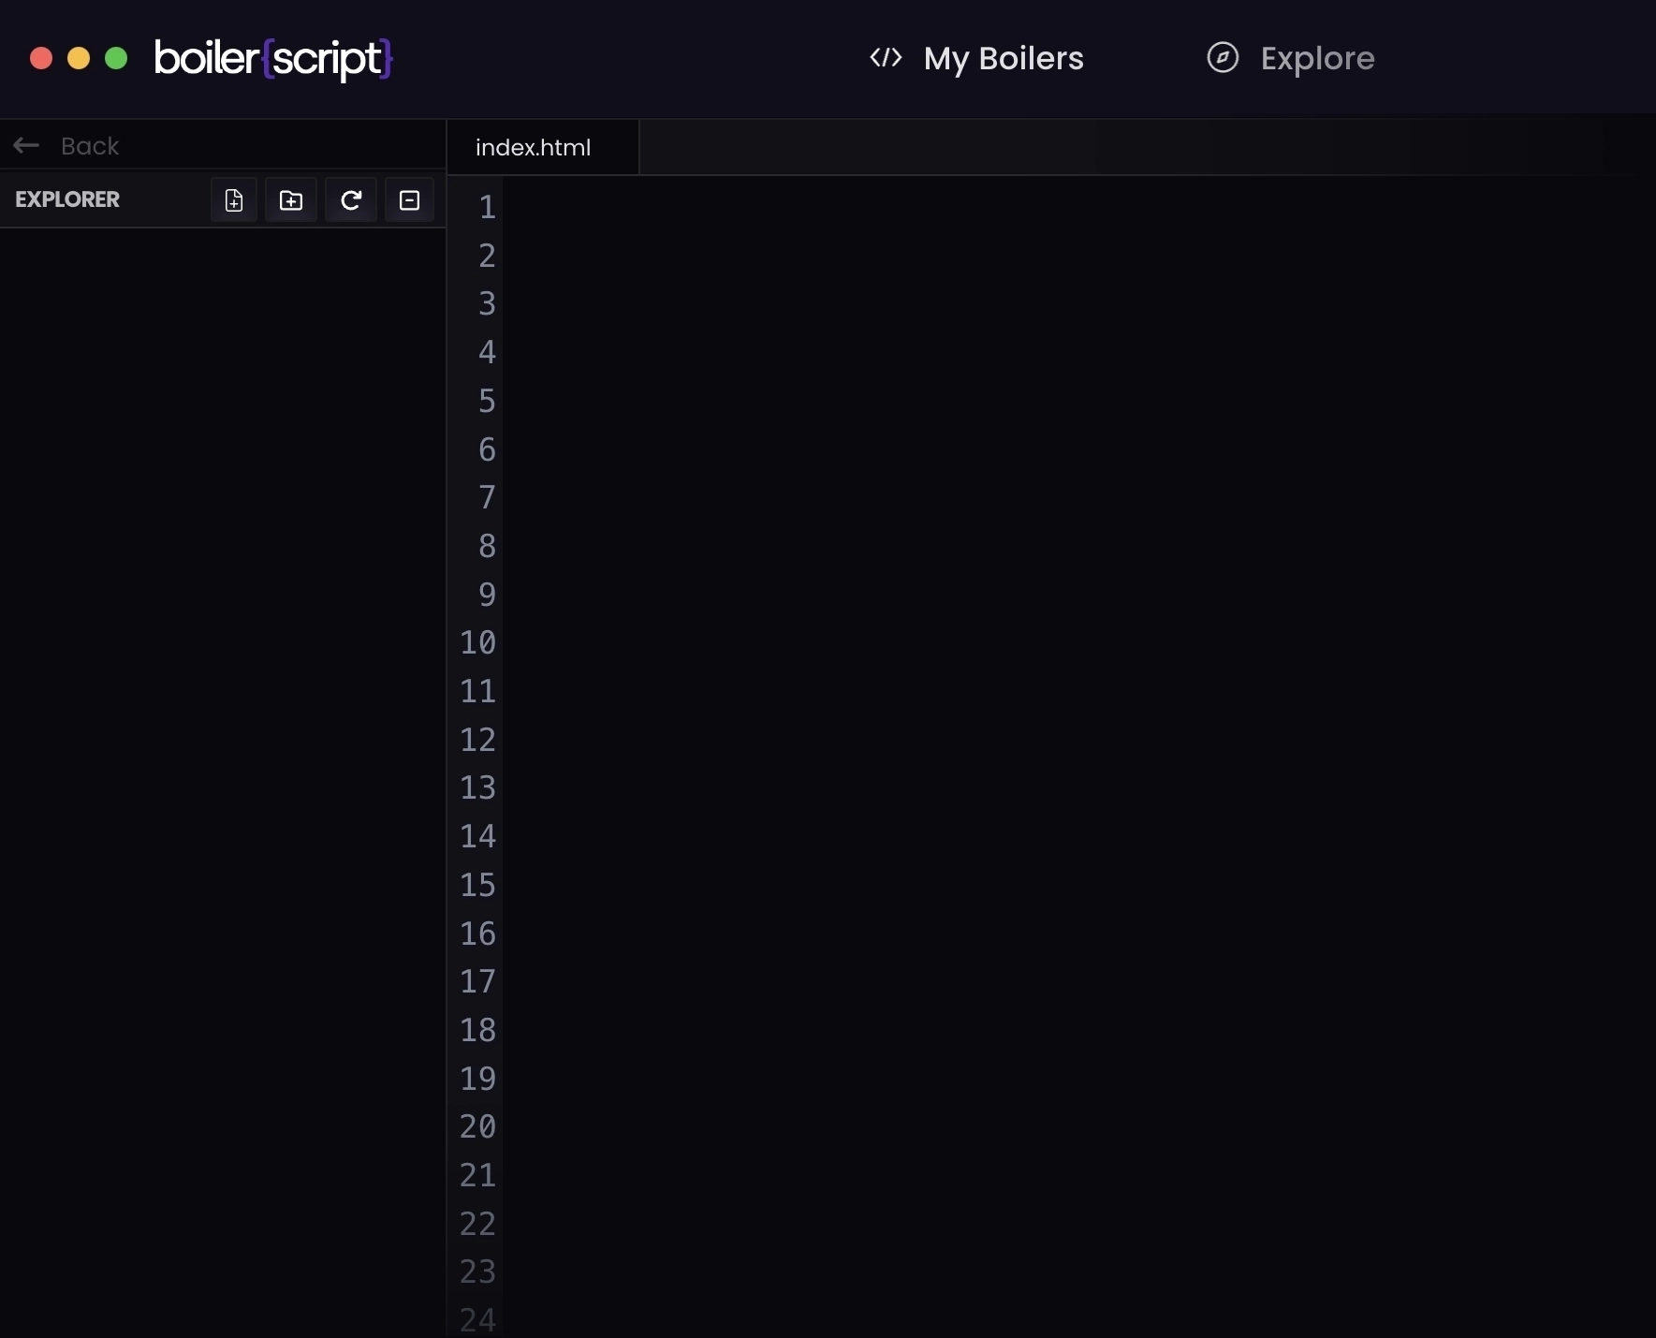The width and height of the screenshot is (1656, 1338).
Task: Click line number 10 in the gutter
Action: 477,643
